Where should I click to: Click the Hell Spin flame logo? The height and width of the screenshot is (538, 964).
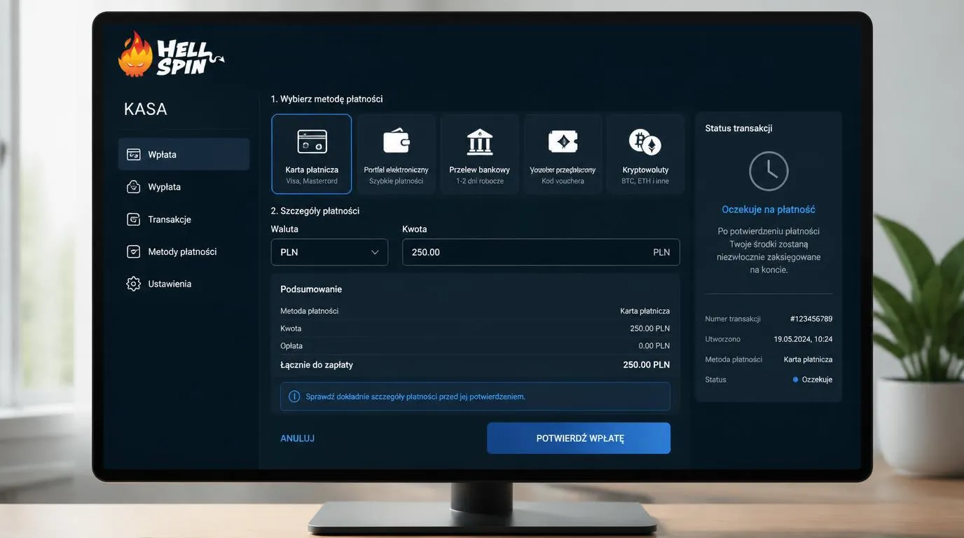171,55
